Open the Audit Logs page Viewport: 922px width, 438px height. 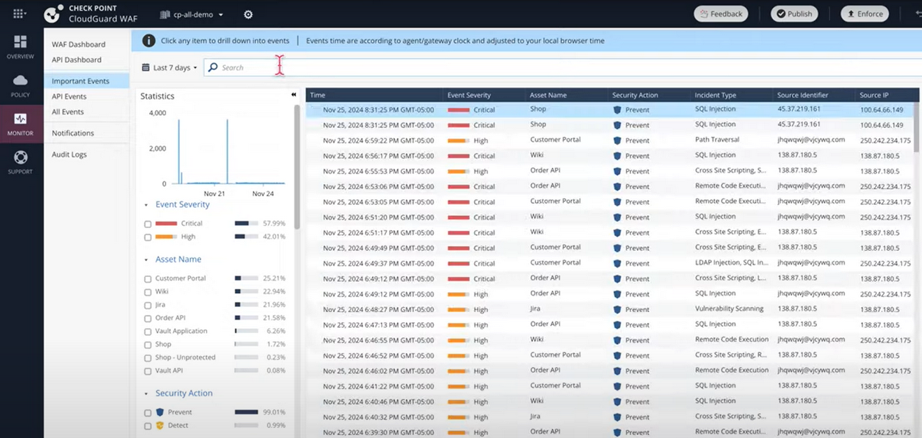pyautogui.click(x=68, y=154)
